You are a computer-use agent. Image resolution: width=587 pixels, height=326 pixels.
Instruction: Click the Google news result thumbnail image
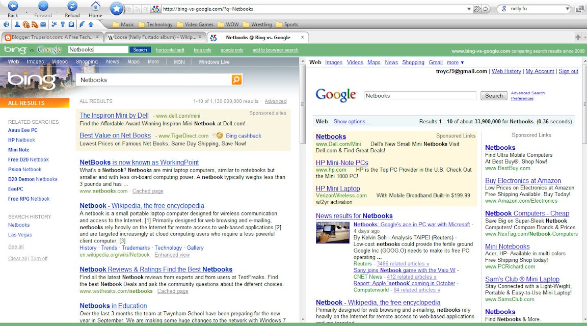pos(332,232)
